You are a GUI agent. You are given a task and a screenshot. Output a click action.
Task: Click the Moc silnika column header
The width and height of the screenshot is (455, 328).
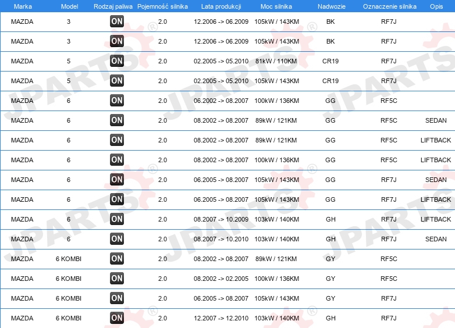click(276, 6)
